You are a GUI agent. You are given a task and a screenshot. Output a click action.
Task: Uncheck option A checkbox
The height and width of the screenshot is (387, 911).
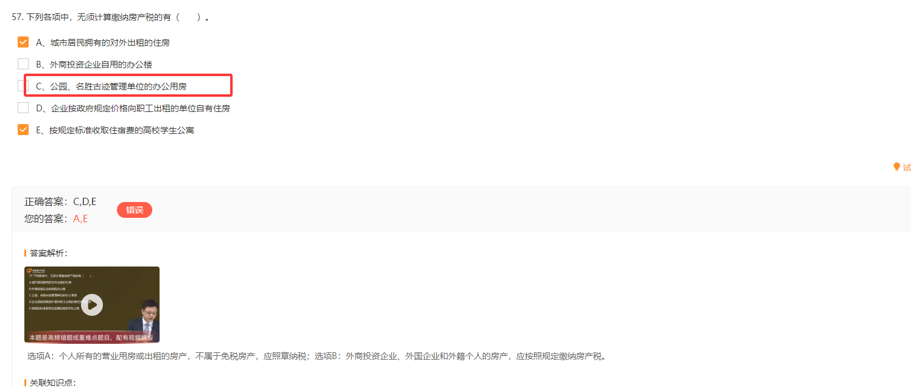click(23, 42)
